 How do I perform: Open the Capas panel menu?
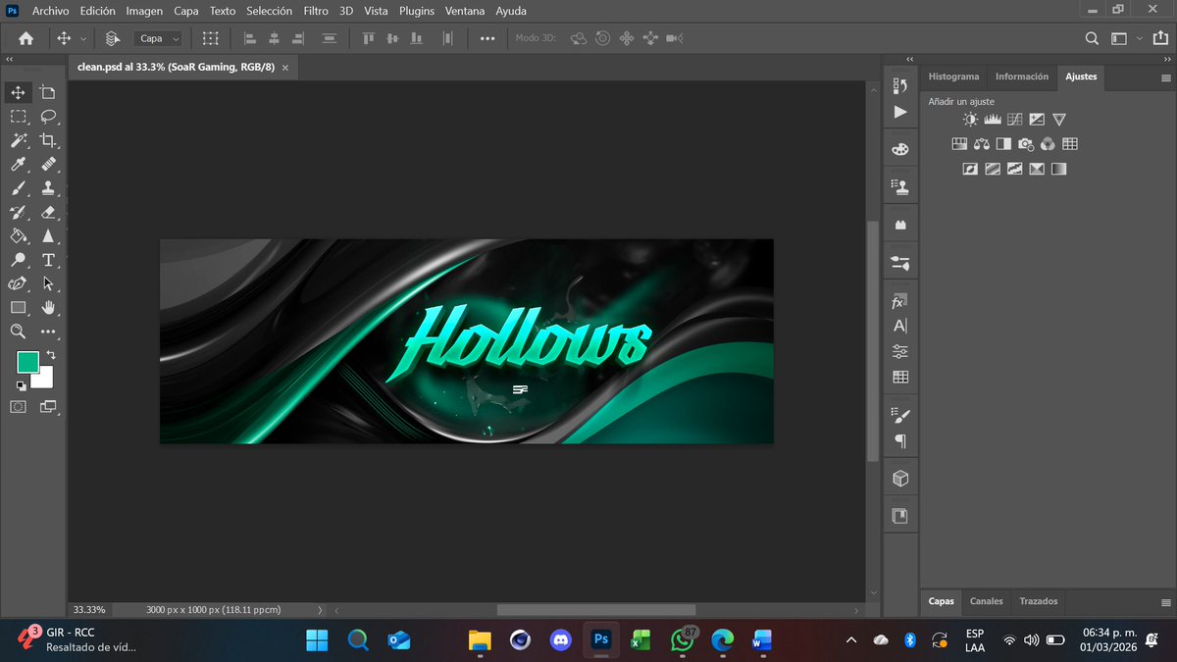[x=1165, y=601]
